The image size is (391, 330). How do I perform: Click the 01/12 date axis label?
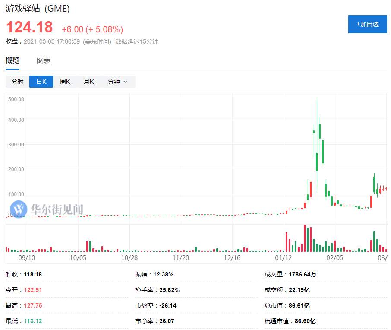click(284, 257)
